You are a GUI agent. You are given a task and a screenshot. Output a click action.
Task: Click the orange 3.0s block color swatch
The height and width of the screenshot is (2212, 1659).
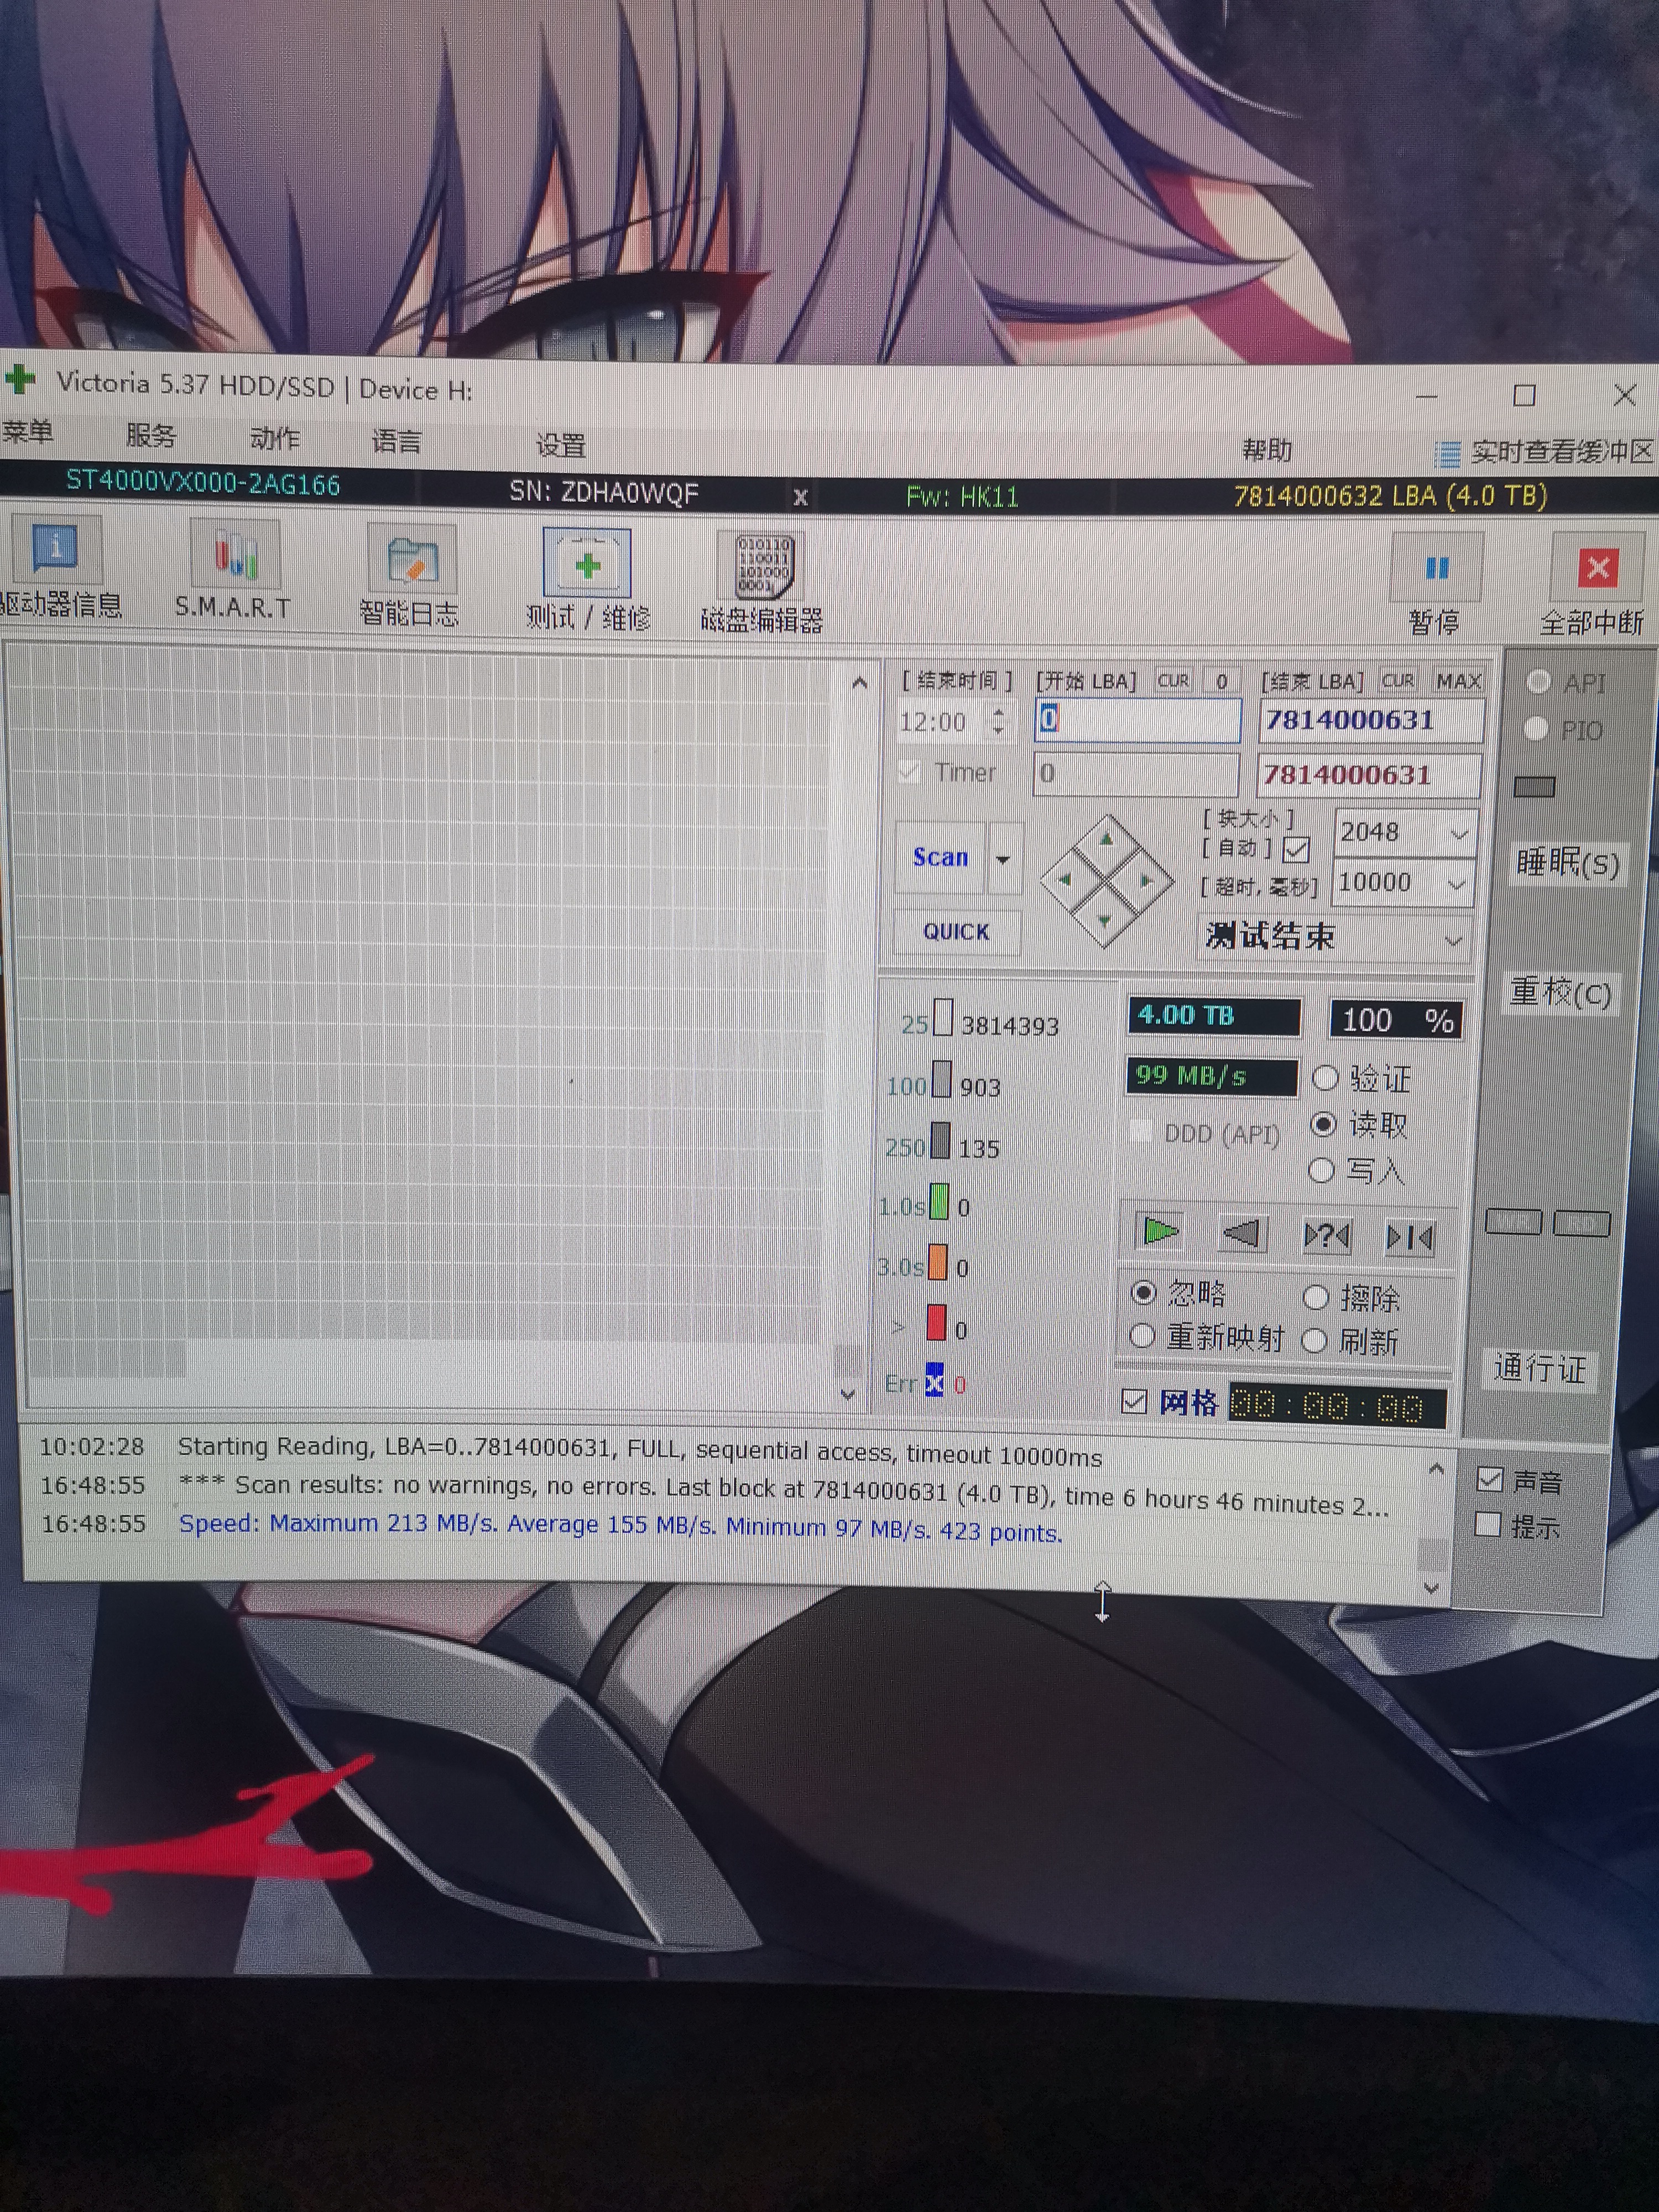point(937,1262)
